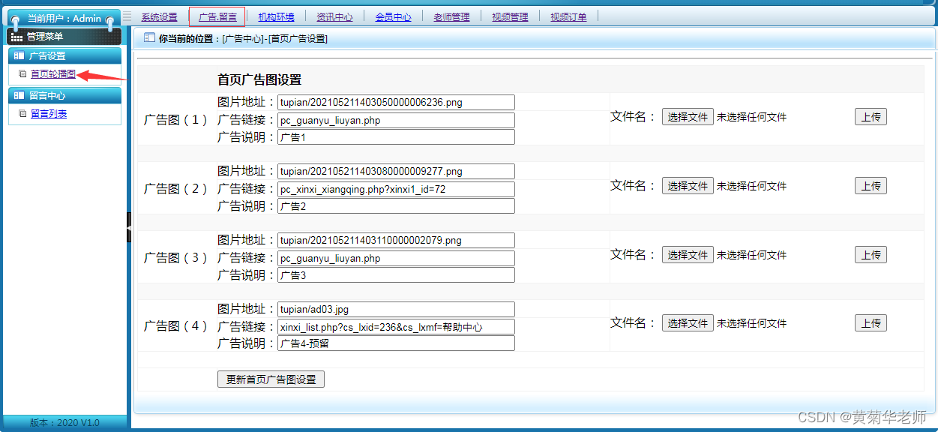Focus the 图片地址 field of 广告图(1)
The width and height of the screenshot is (938, 432).
click(x=396, y=103)
